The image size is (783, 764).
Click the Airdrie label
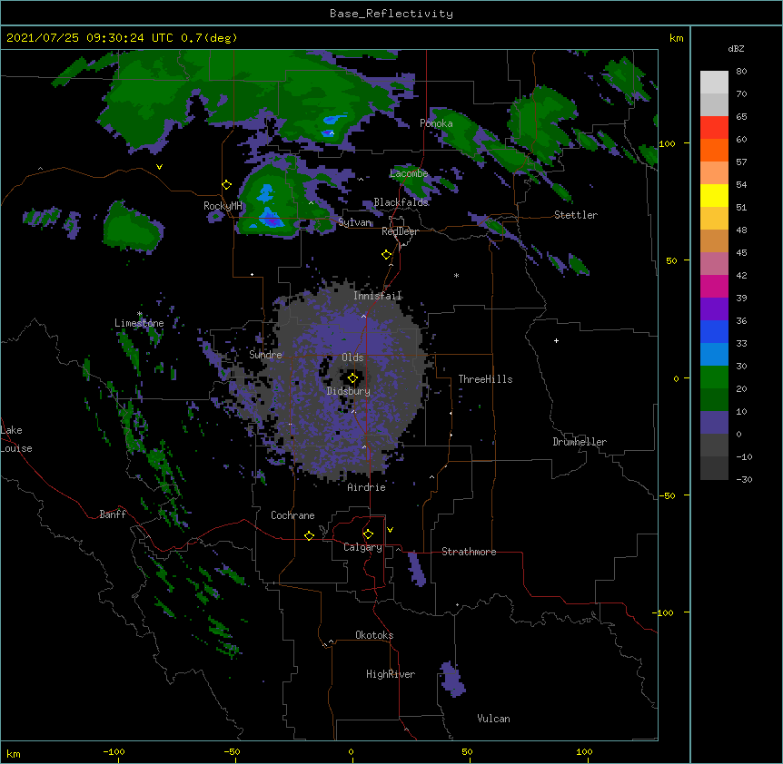(x=367, y=487)
